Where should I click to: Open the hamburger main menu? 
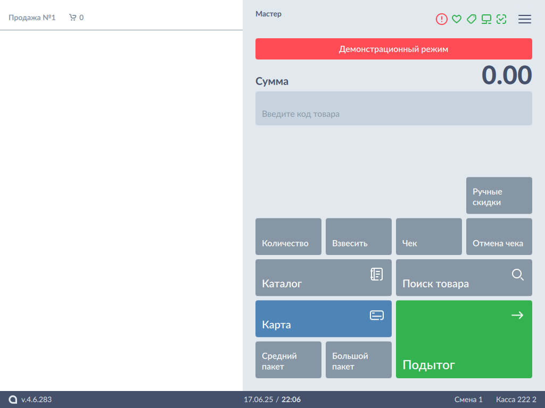tap(525, 19)
